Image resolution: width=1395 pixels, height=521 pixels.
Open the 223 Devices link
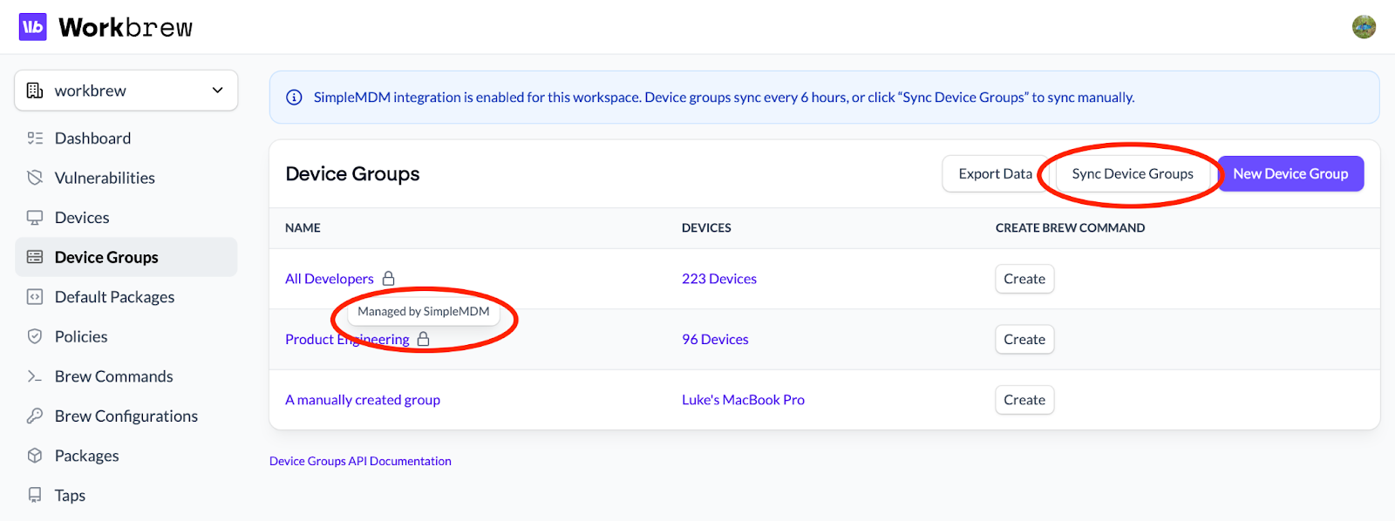pyautogui.click(x=718, y=279)
